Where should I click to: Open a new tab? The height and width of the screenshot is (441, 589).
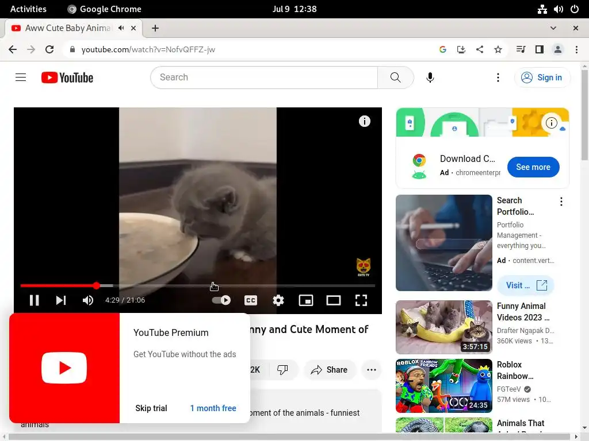[x=155, y=28]
